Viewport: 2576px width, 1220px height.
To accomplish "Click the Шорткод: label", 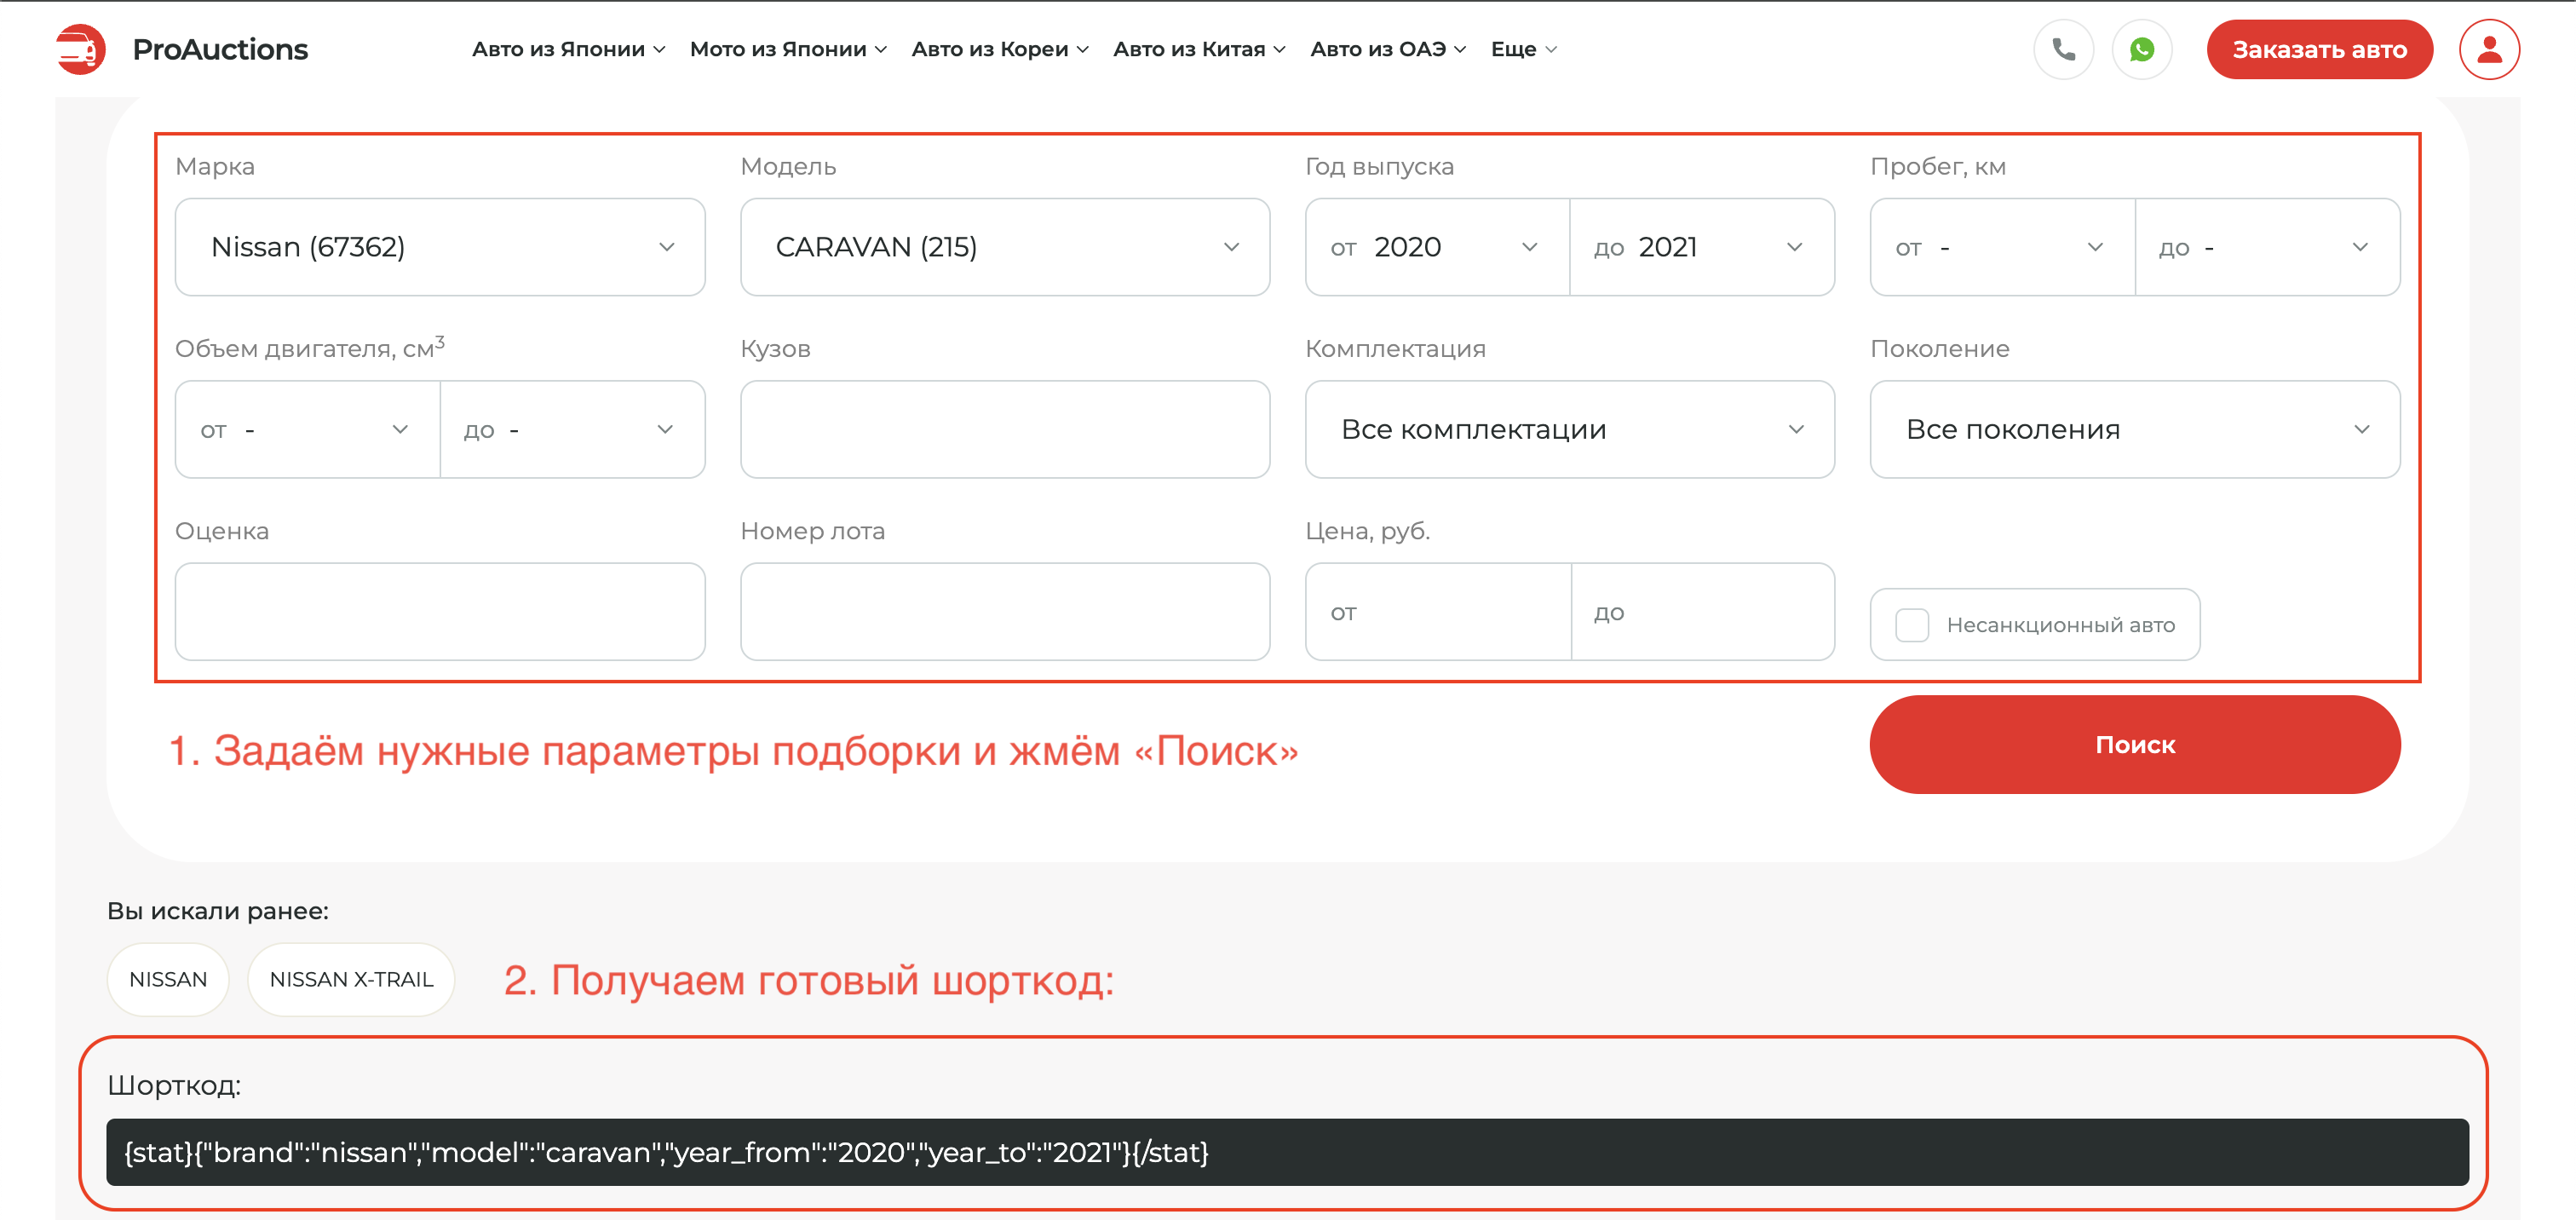I will [174, 1085].
